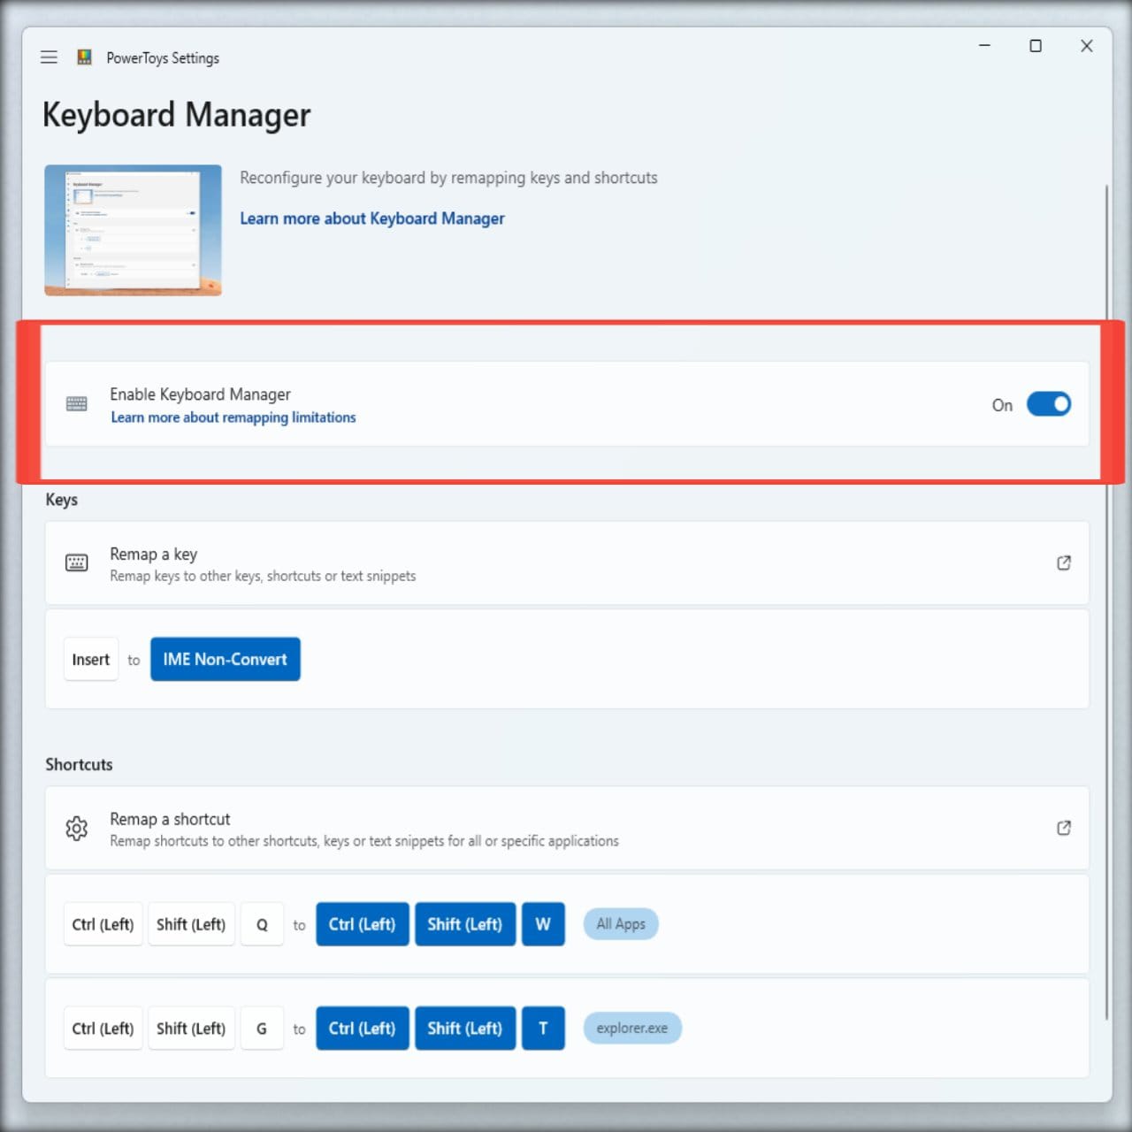Viewport: 1132px width, 1132px height.
Task: Open Remap a key external window icon
Action: tap(1064, 563)
